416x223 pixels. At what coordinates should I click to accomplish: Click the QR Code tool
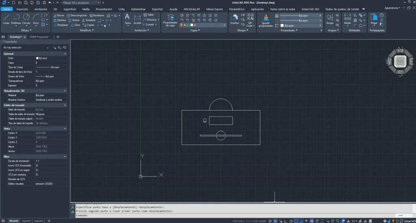point(250,21)
